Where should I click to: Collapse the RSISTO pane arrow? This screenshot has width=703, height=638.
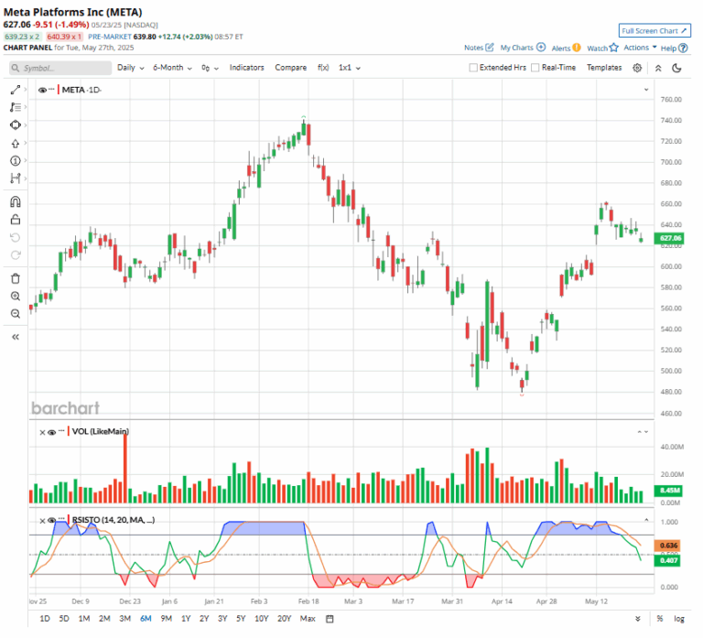(646, 521)
